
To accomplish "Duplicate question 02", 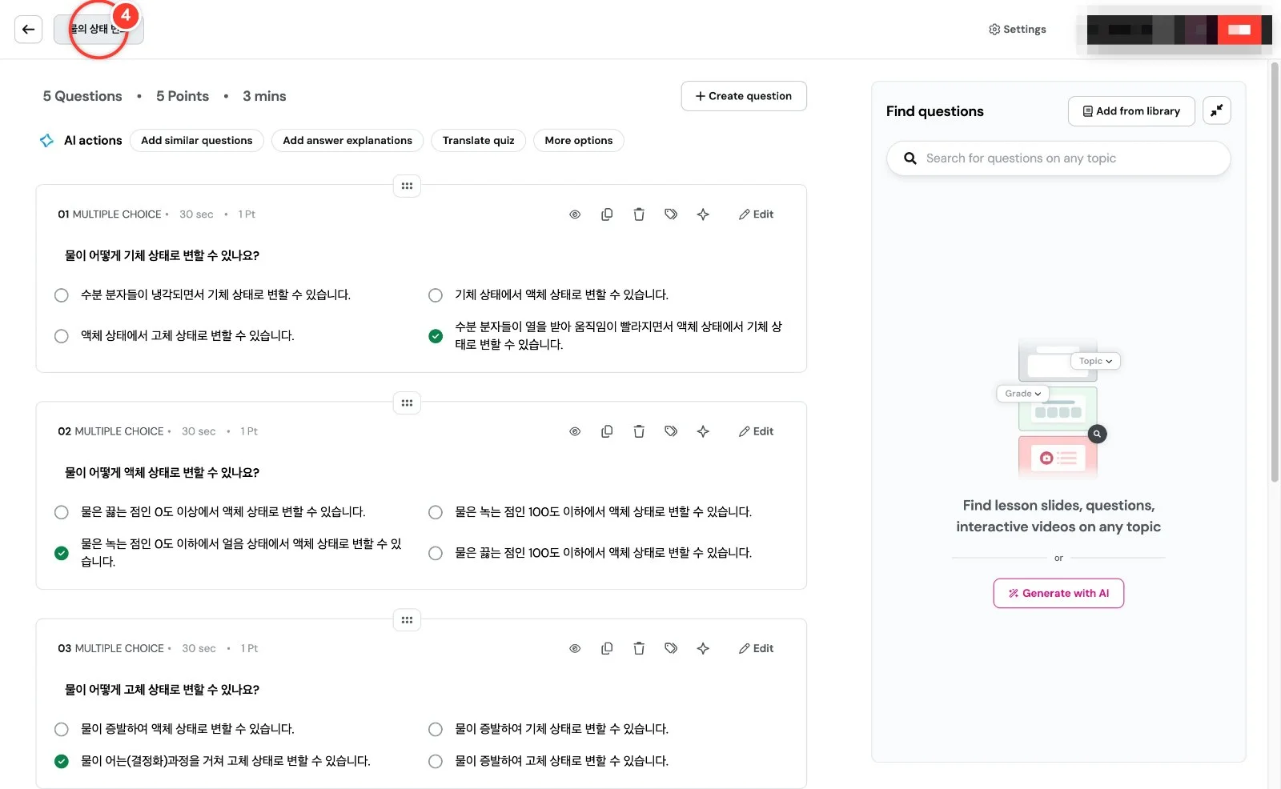I will [x=607, y=431].
